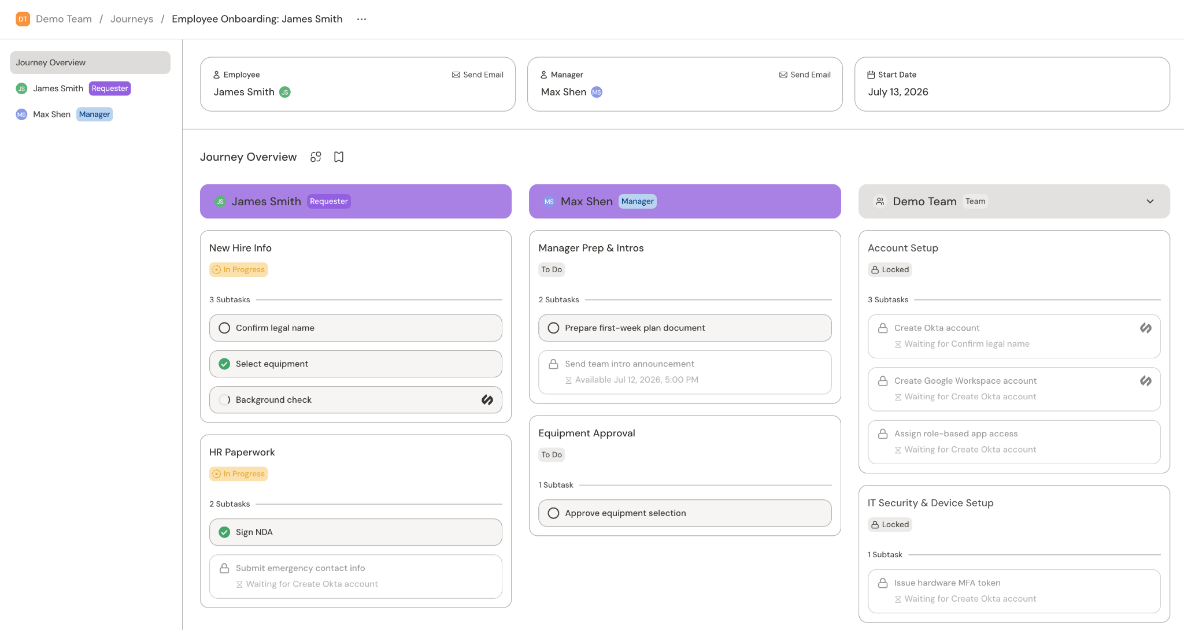The width and height of the screenshot is (1184, 630).
Task: Click the In Progress badge on HR Paperwork
Action: click(238, 474)
